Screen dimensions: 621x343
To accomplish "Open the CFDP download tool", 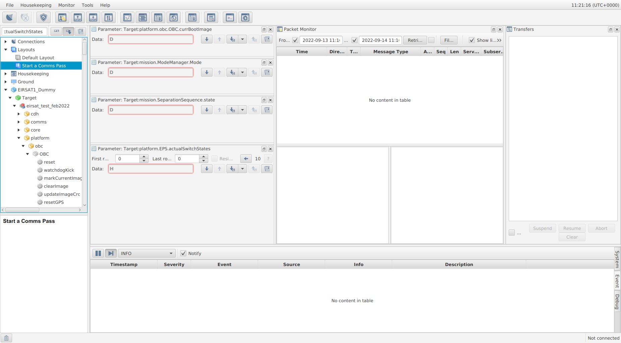I will 93,17.
